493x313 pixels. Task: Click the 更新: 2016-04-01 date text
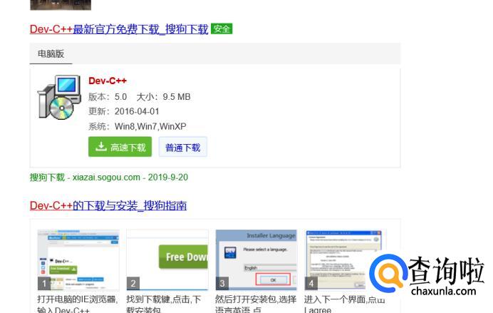(124, 111)
